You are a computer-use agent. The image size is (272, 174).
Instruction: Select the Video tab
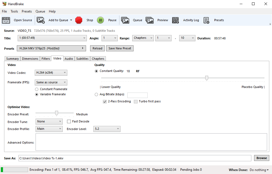[57, 58]
